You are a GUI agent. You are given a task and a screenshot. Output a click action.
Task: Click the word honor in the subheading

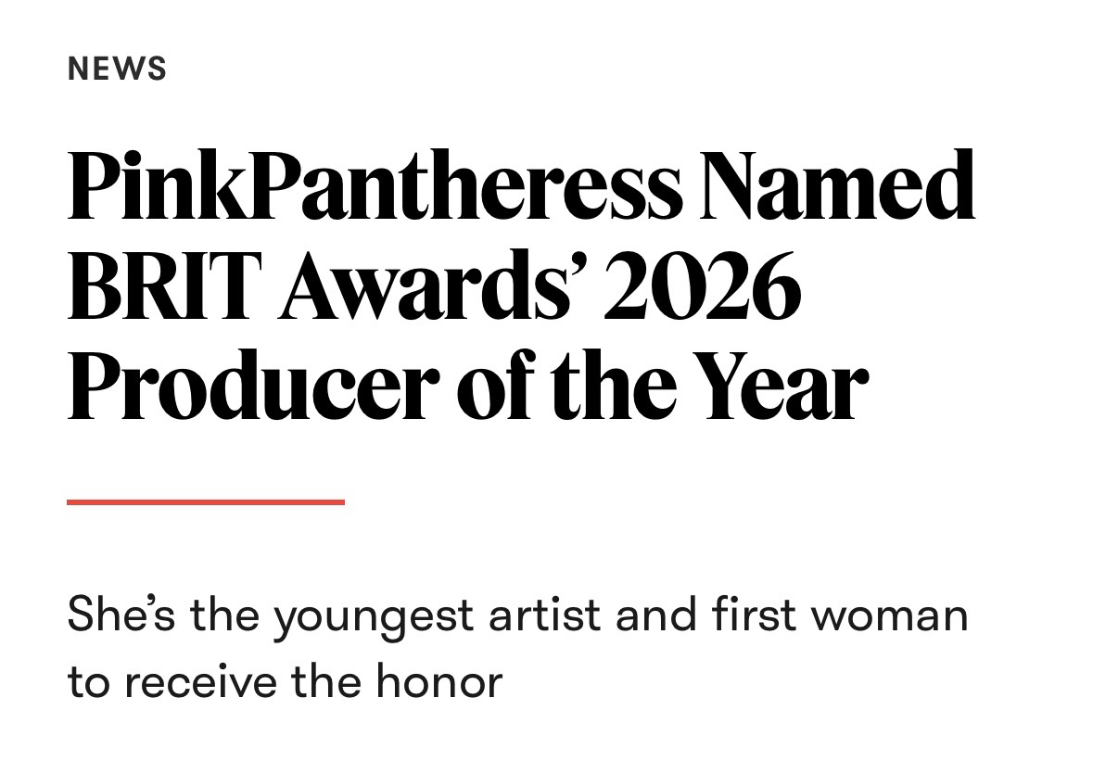click(438, 681)
